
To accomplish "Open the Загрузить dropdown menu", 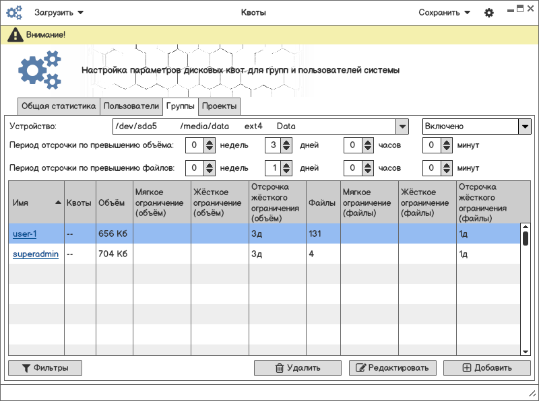I will pos(59,13).
